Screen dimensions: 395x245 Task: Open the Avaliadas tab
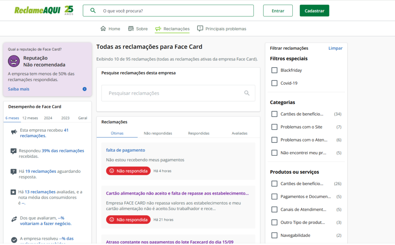tap(240, 133)
